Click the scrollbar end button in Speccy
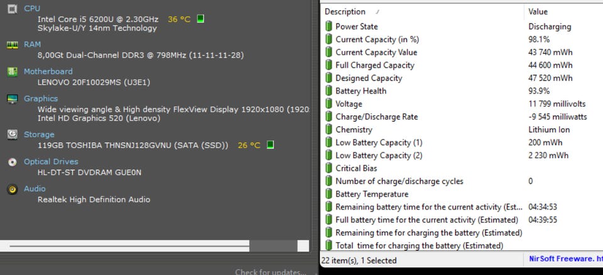The width and height of the screenshot is (603, 275). 303,245
